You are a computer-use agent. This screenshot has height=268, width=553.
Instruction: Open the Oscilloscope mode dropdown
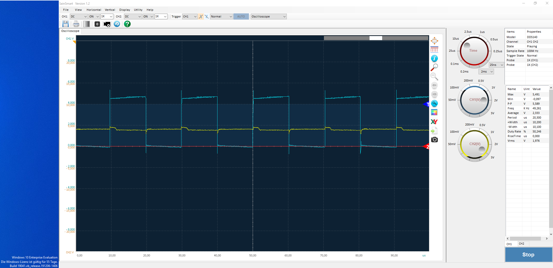(269, 16)
